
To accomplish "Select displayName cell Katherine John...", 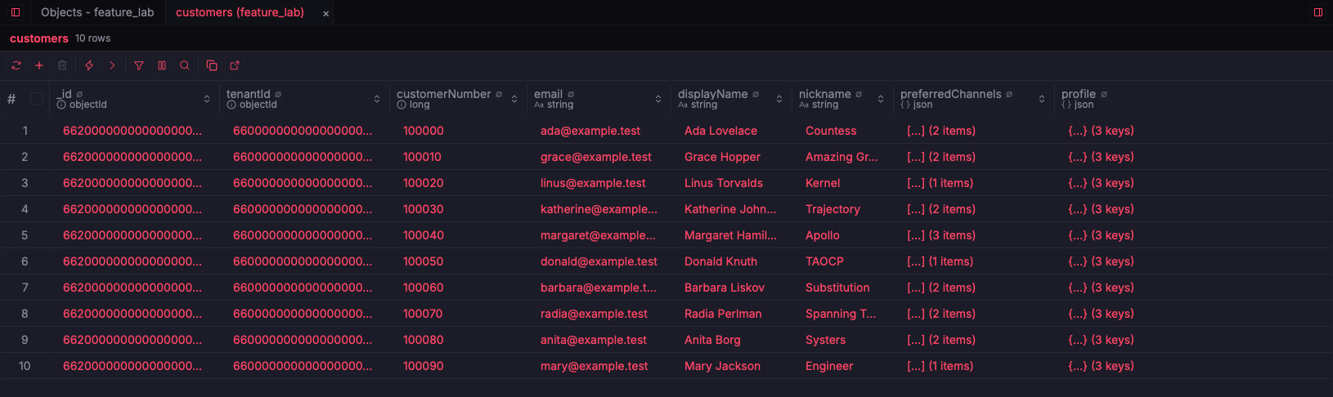I will (x=730, y=209).
